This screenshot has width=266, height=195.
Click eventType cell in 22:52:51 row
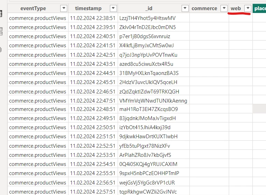(x=38, y=146)
